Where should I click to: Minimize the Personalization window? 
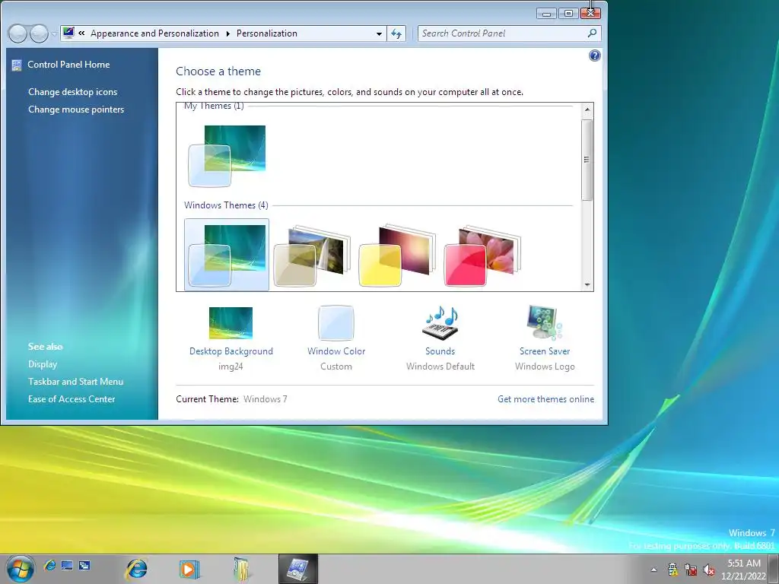coord(546,14)
